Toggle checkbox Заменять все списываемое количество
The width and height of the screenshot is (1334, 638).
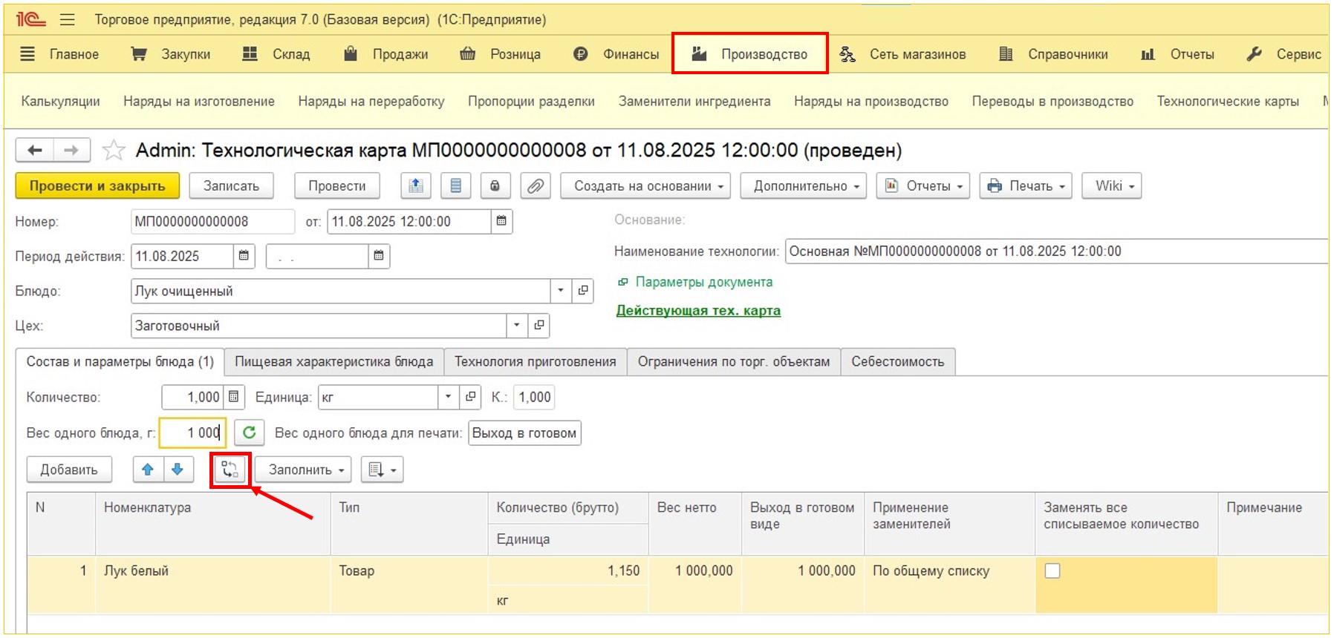coord(1052,570)
